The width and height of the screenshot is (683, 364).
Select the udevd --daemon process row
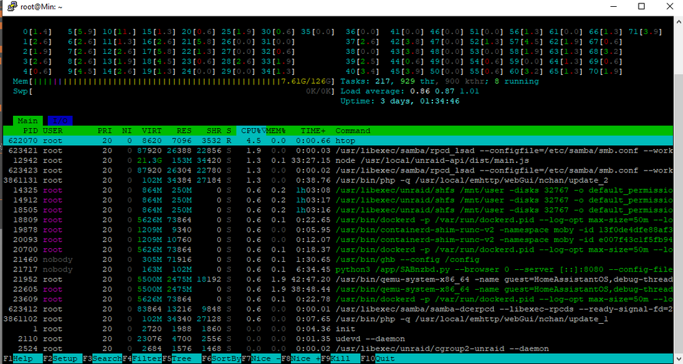[x=338, y=339]
